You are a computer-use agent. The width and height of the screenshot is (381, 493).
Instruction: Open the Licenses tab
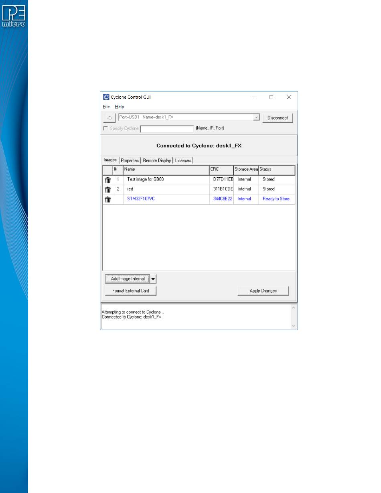point(183,160)
